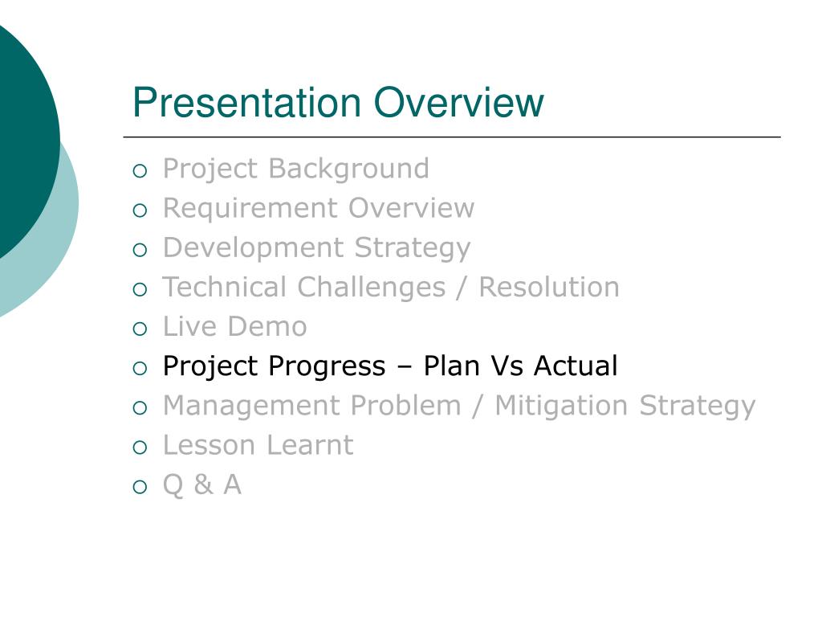The height and width of the screenshot is (617, 822).
Task: Click the bullet beside Lesson Learnt
Action: (x=140, y=447)
